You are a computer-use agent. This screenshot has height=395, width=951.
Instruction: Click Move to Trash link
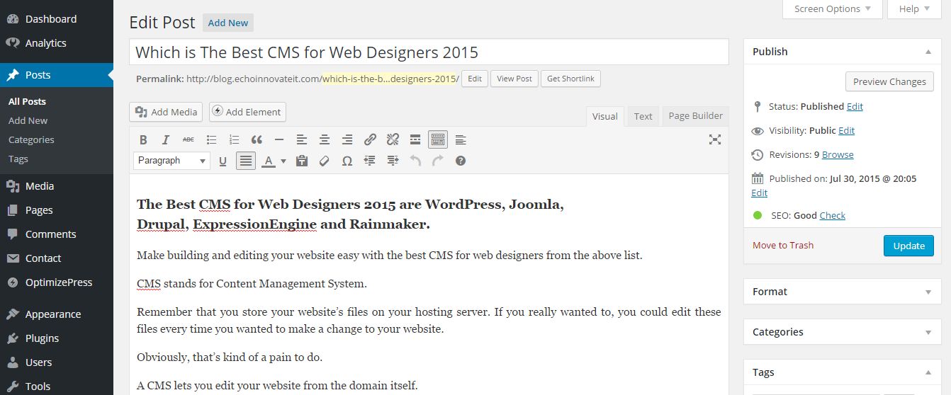pos(783,245)
